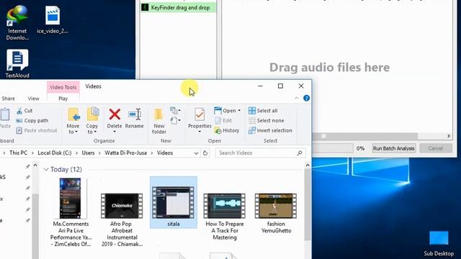Click the Edit ribbon button

(x=223, y=121)
